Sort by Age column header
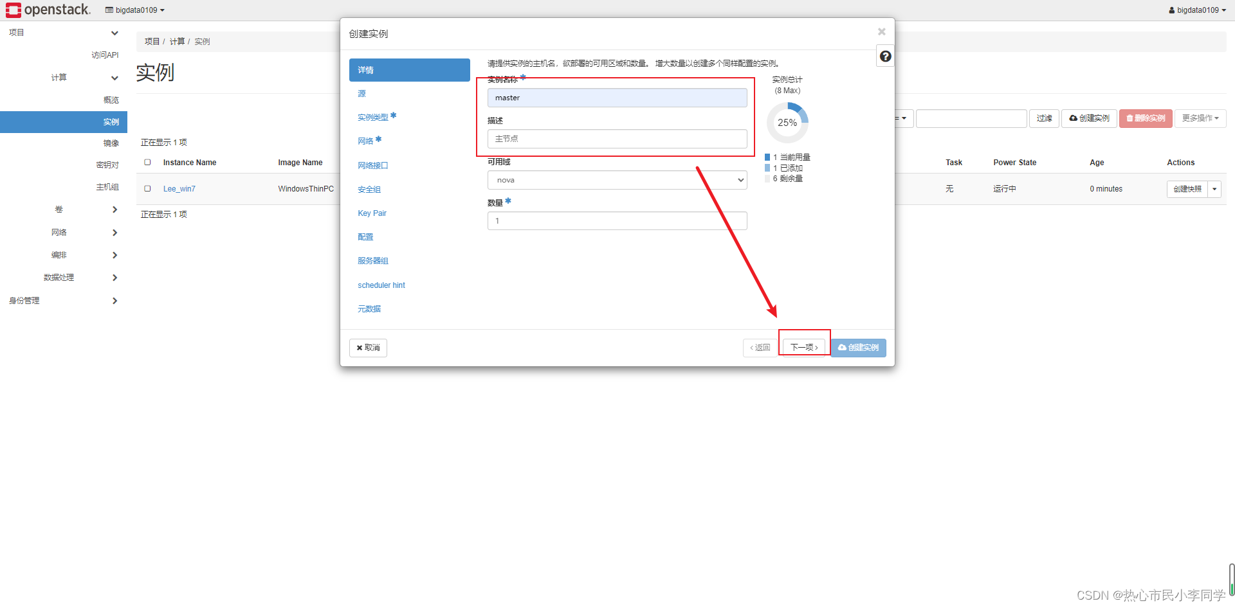 (1097, 163)
